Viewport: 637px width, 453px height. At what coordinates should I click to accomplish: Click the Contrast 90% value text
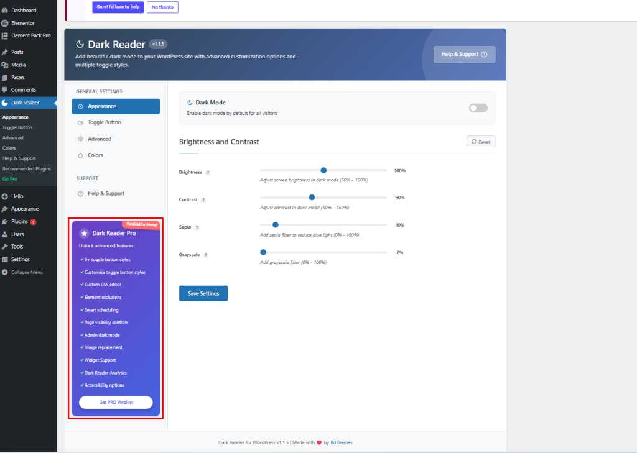pyautogui.click(x=400, y=198)
